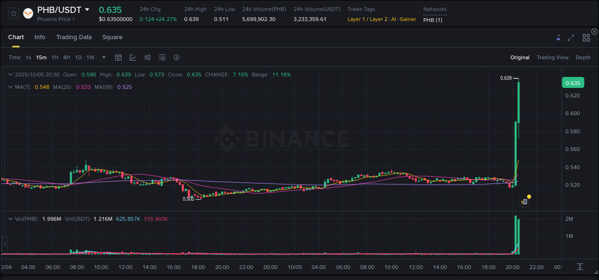
Task: Click the Gainer token tag link
Action: 408,19
